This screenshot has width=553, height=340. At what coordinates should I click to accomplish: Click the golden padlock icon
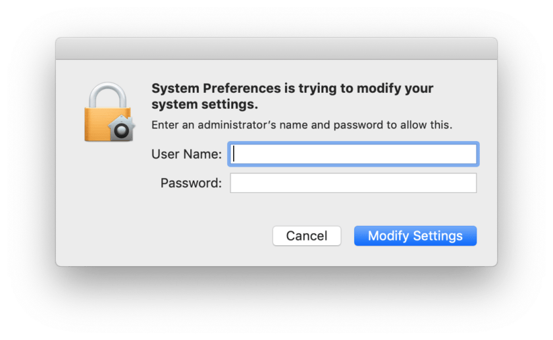point(109,112)
